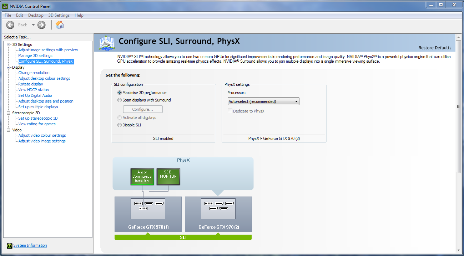The width and height of the screenshot is (464, 256).
Task: Open the PhysX Processor dropdown
Action: click(263, 101)
